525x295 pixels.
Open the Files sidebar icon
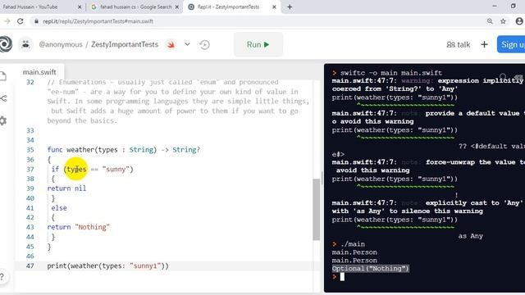3,76
